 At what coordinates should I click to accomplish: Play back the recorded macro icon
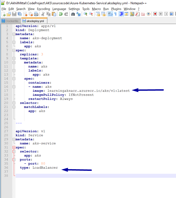pos(166,14)
